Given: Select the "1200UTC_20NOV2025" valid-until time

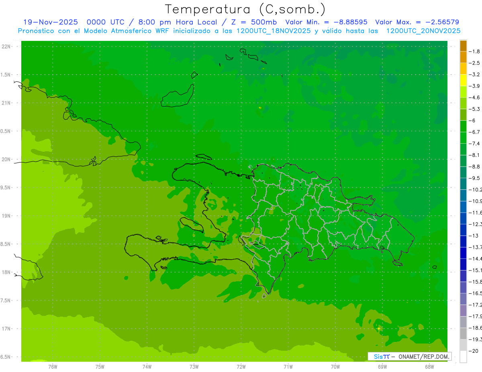Looking at the screenshot, I should pos(423,31).
